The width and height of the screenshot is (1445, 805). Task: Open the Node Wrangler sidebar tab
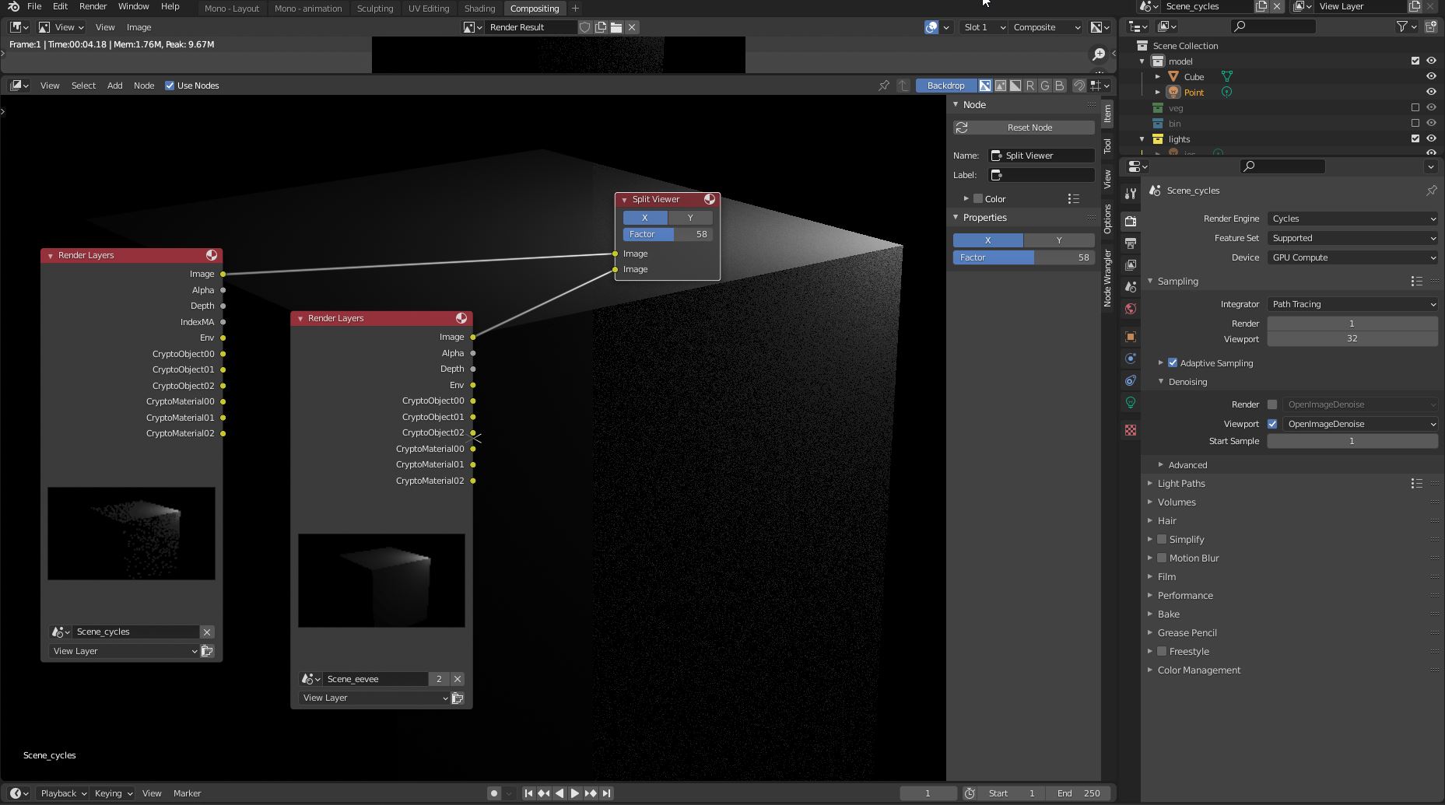tap(1107, 278)
